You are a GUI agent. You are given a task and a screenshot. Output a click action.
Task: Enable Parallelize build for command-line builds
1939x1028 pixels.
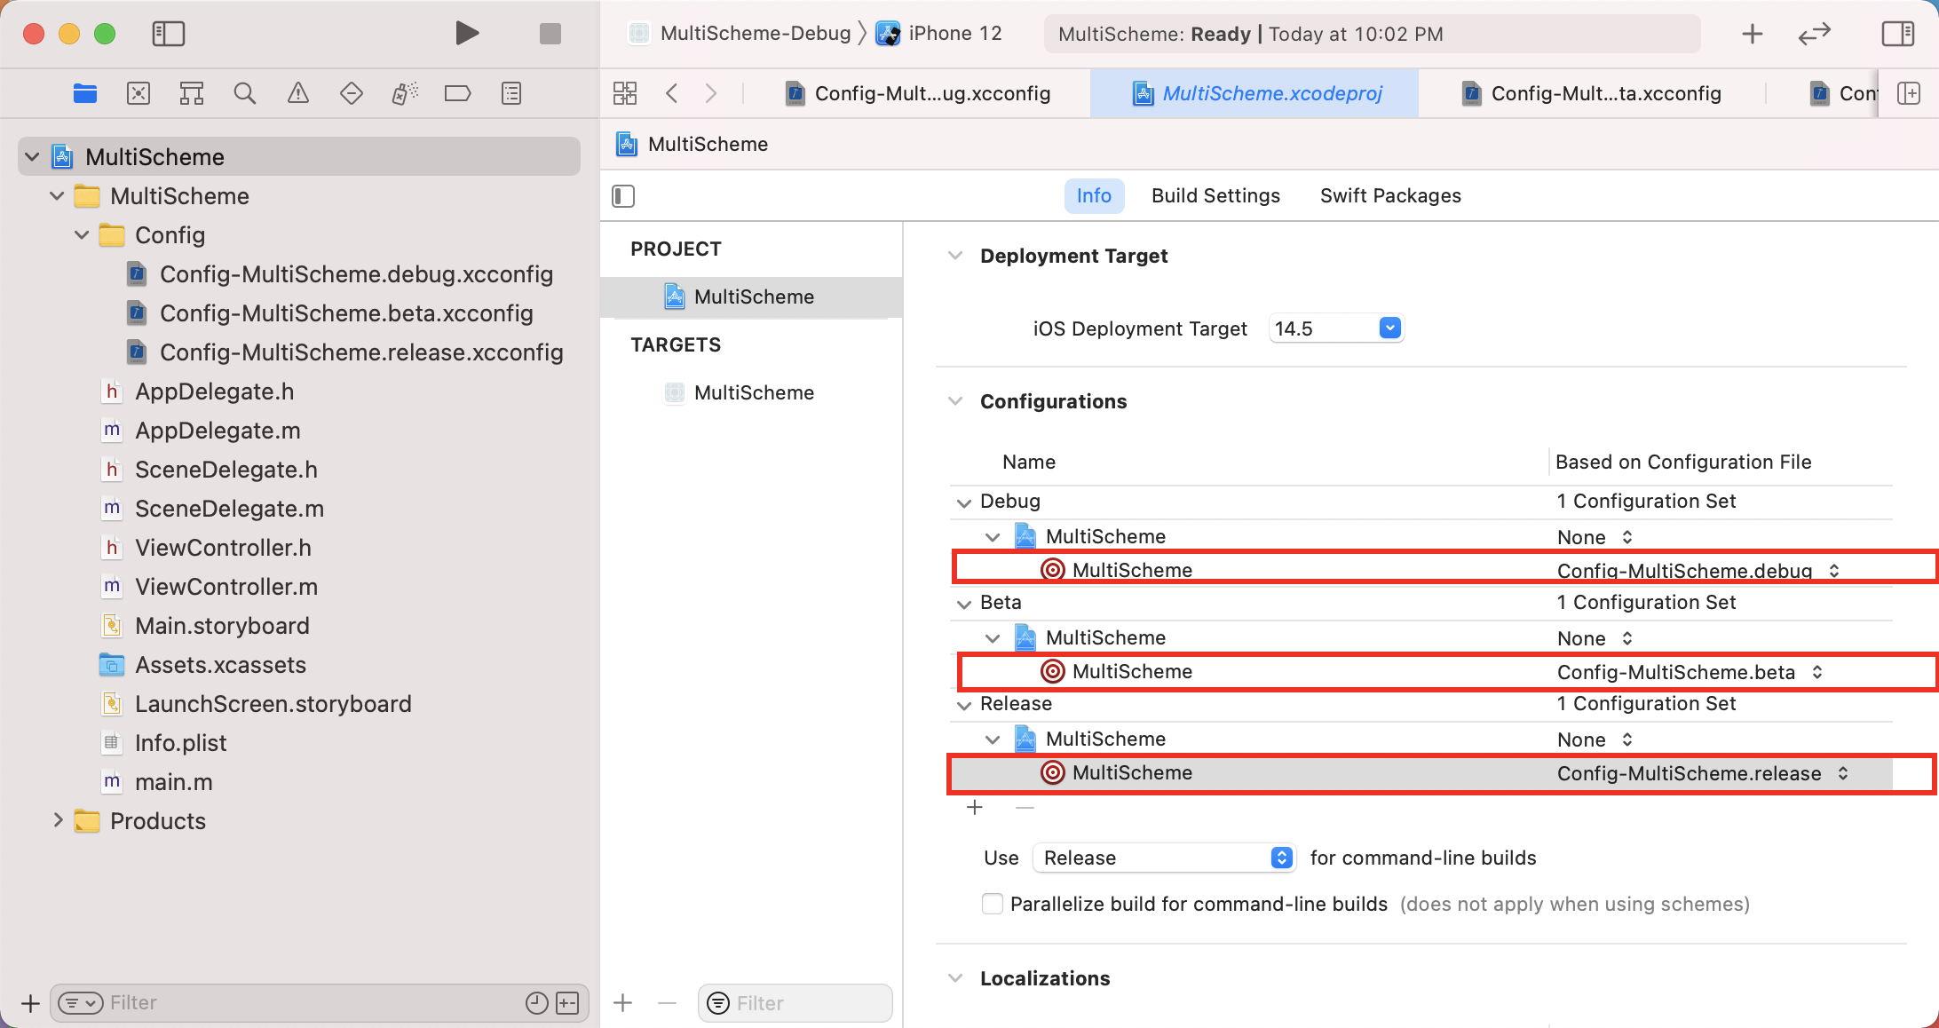[x=993, y=904]
